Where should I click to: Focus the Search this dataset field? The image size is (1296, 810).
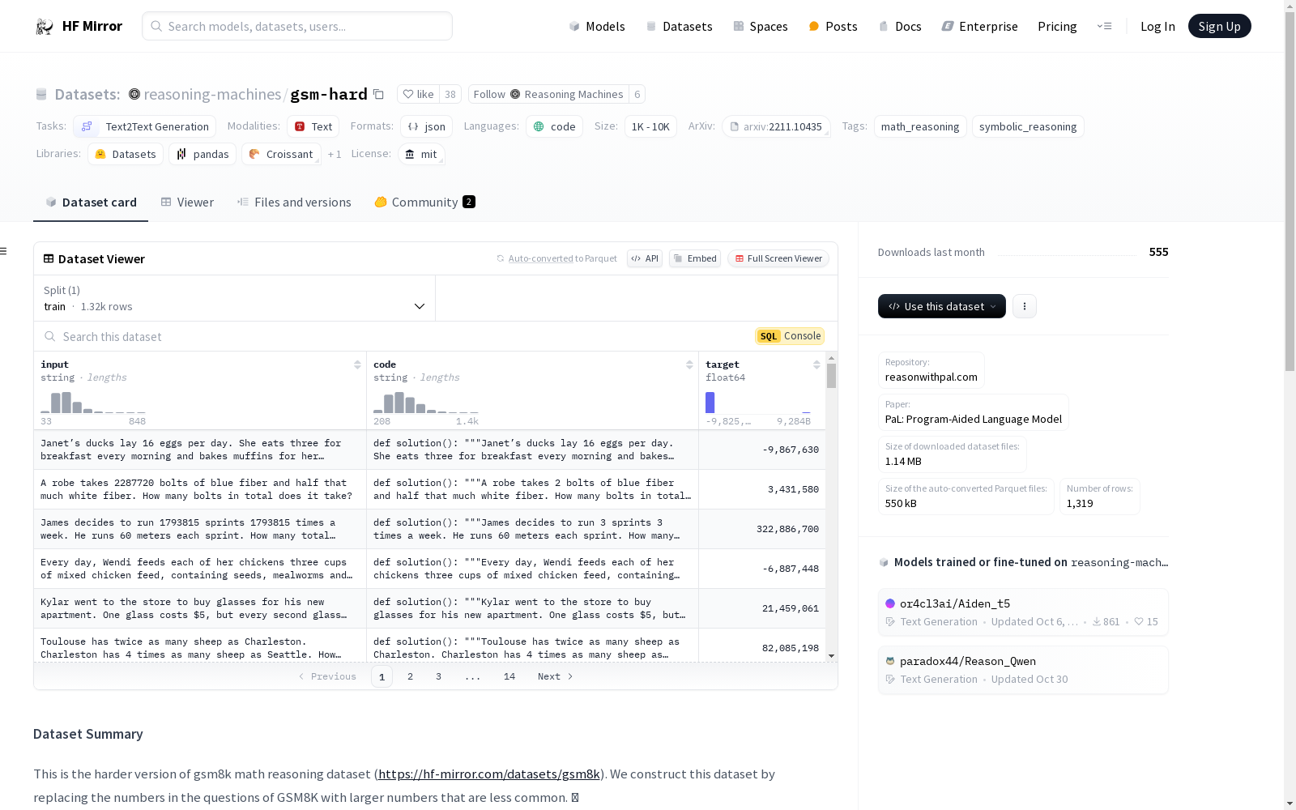click(389, 336)
